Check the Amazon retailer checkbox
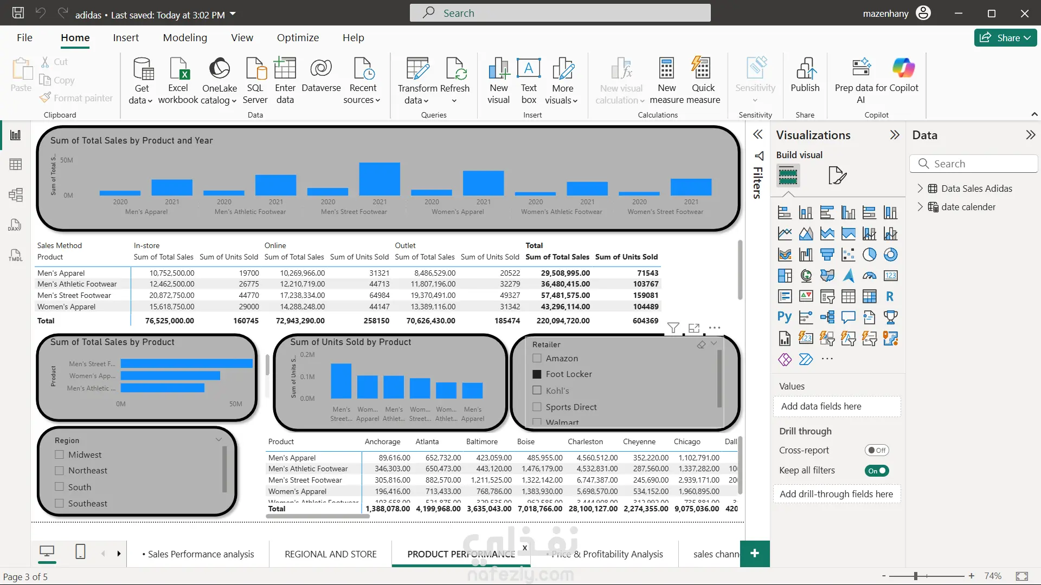Image resolution: width=1041 pixels, height=585 pixels. tap(537, 358)
